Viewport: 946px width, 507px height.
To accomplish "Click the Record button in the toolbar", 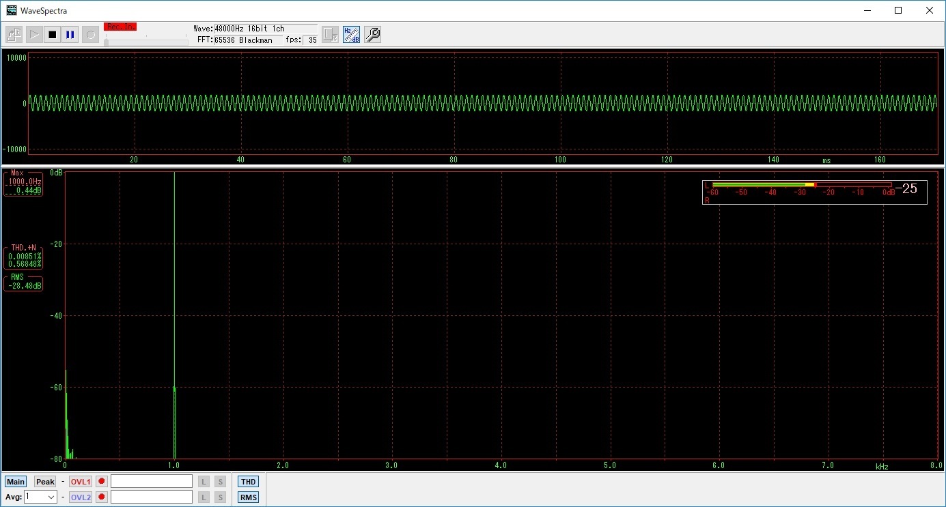I will coord(89,34).
